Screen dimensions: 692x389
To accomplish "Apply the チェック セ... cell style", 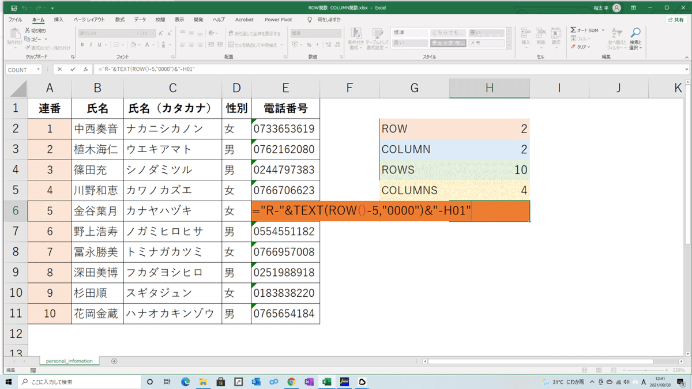I will [x=448, y=43].
